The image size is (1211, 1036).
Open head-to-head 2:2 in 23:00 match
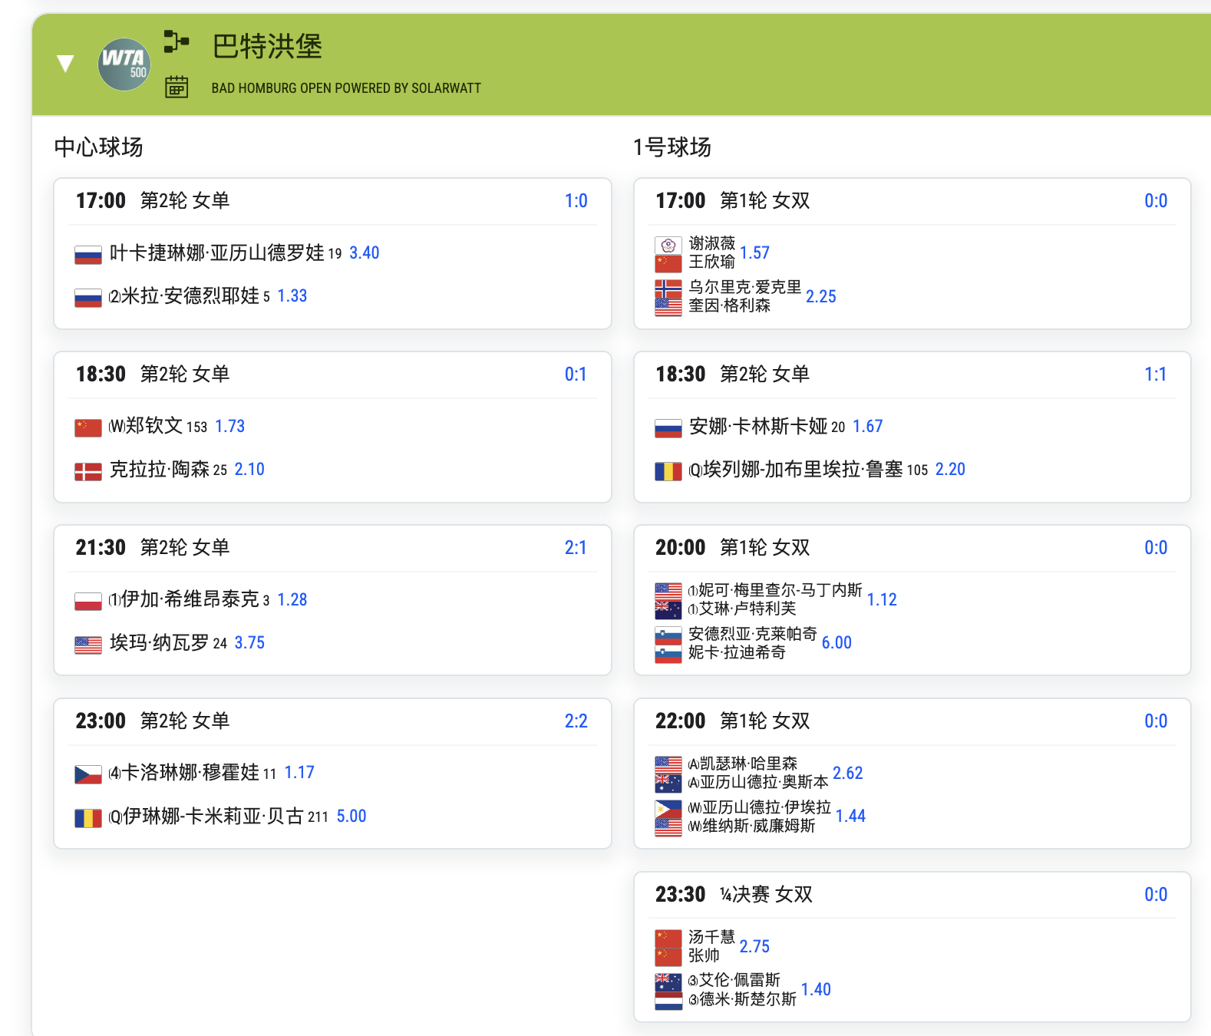click(576, 721)
